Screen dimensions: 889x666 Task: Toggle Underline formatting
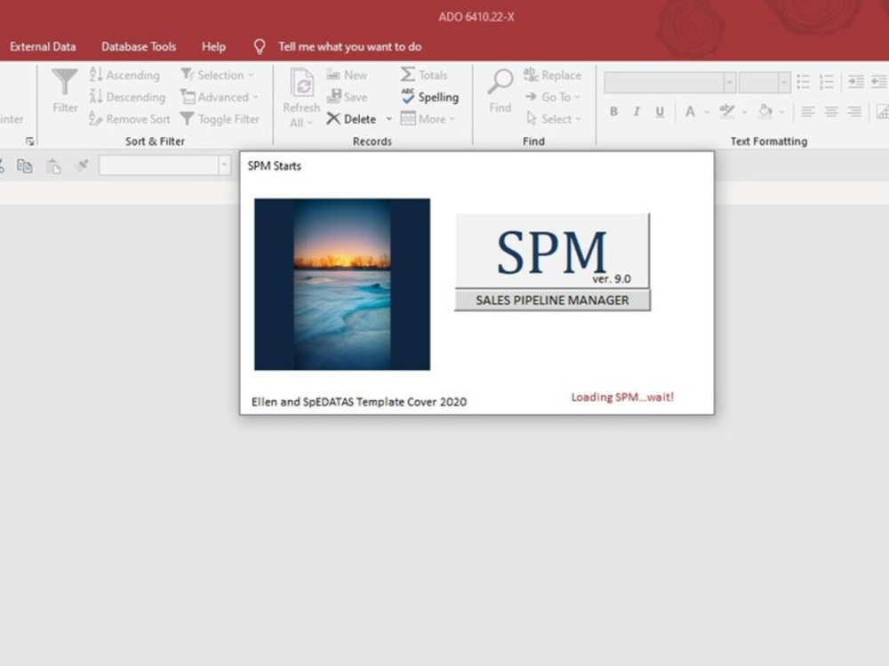[x=660, y=112]
